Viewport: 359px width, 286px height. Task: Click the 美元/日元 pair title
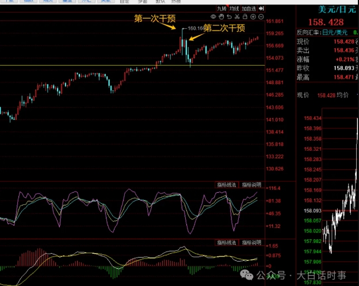337,10
